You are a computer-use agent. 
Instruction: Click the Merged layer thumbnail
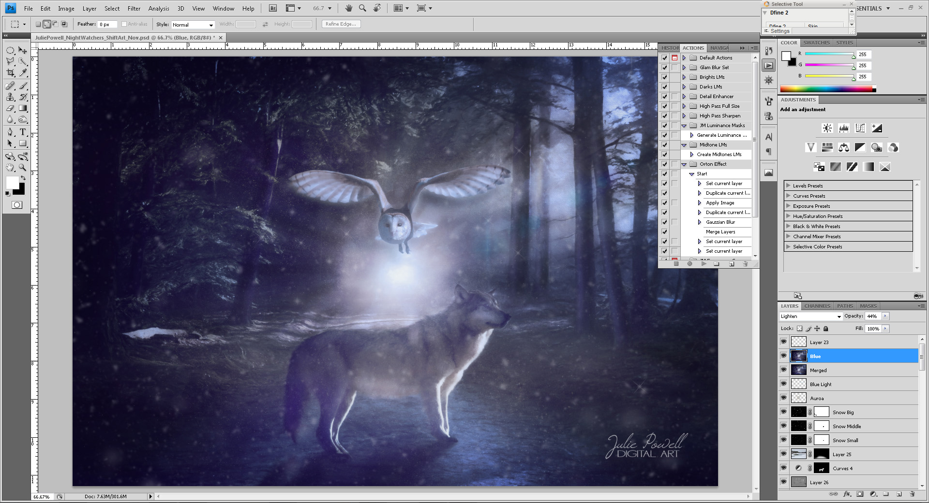pyautogui.click(x=798, y=370)
